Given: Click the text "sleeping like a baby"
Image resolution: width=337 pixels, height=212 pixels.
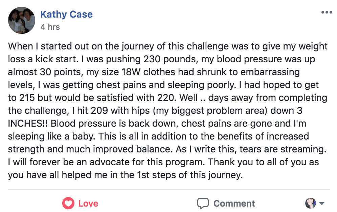Looking at the screenshot, I should pyautogui.click(x=51, y=136).
